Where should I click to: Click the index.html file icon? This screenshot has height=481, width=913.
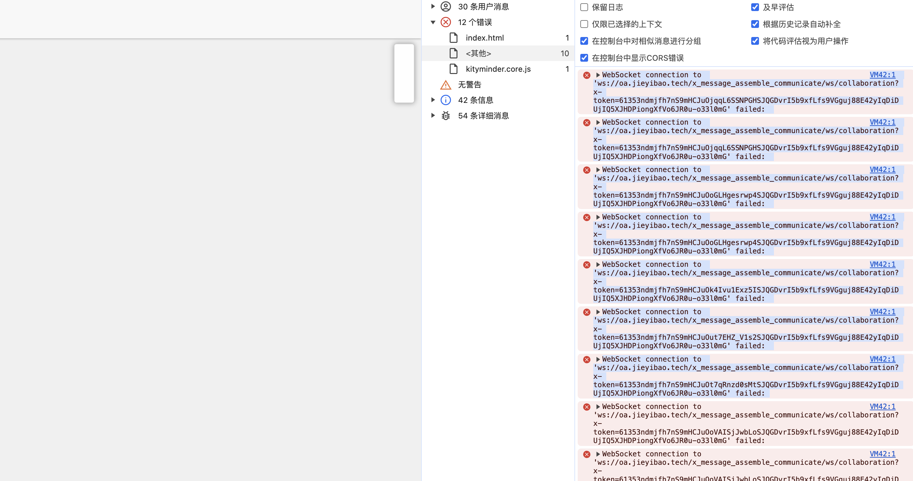tap(453, 38)
